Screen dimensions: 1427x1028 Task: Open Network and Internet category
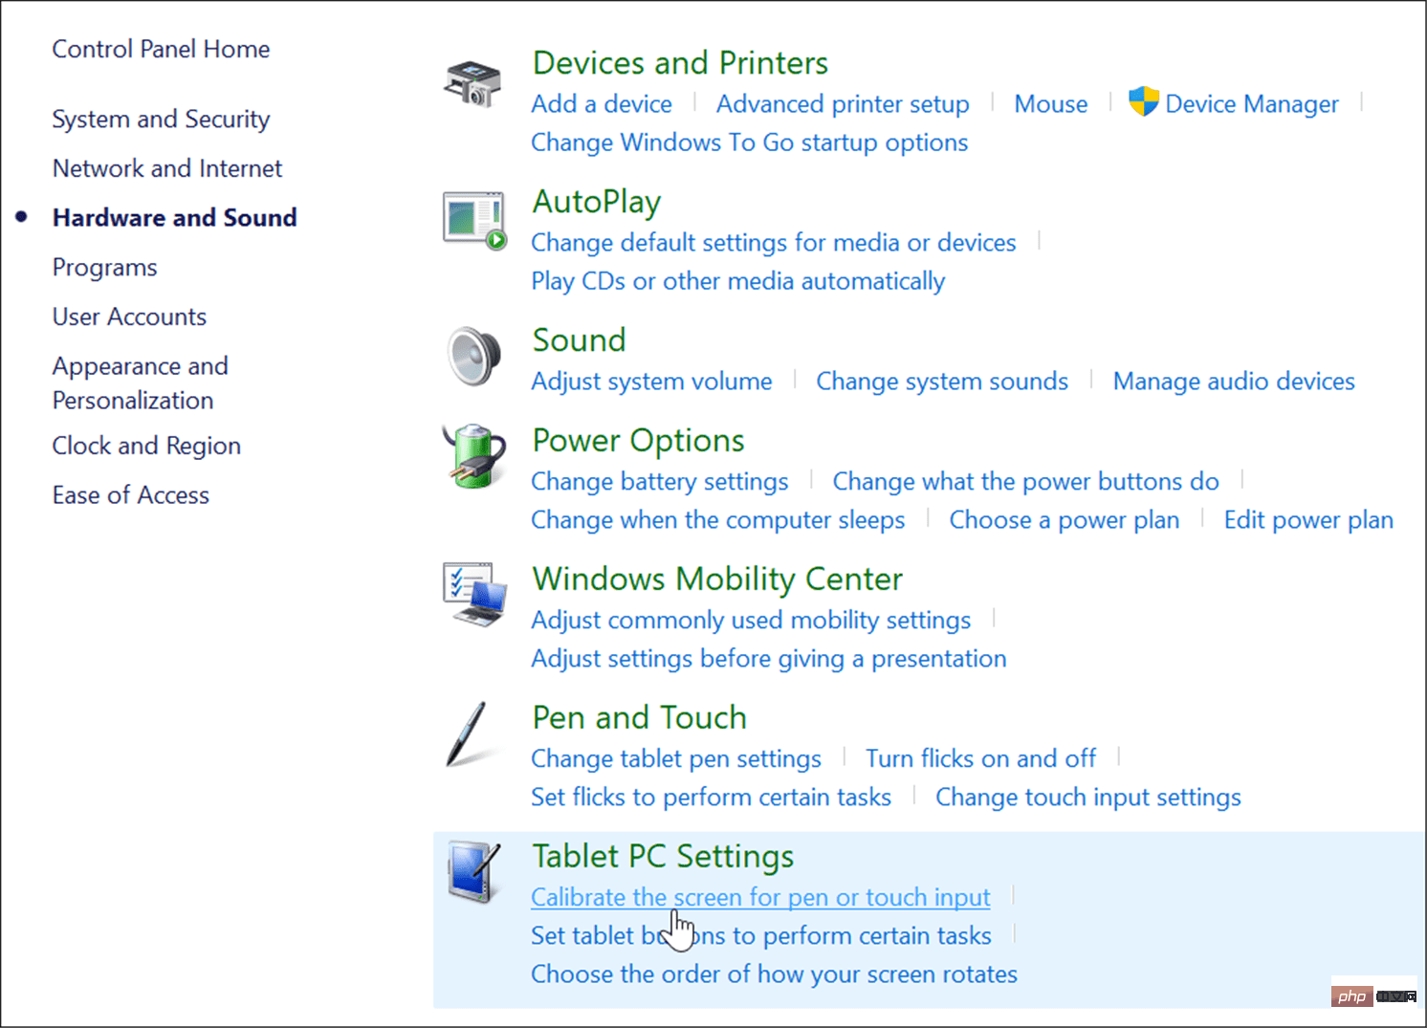[167, 168]
